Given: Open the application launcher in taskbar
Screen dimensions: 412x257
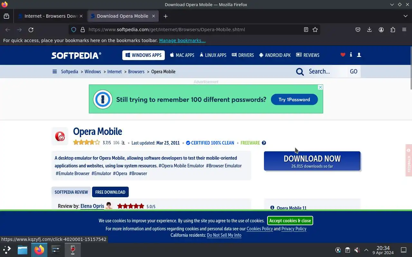Looking at the screenshot, I should point(7,250).
